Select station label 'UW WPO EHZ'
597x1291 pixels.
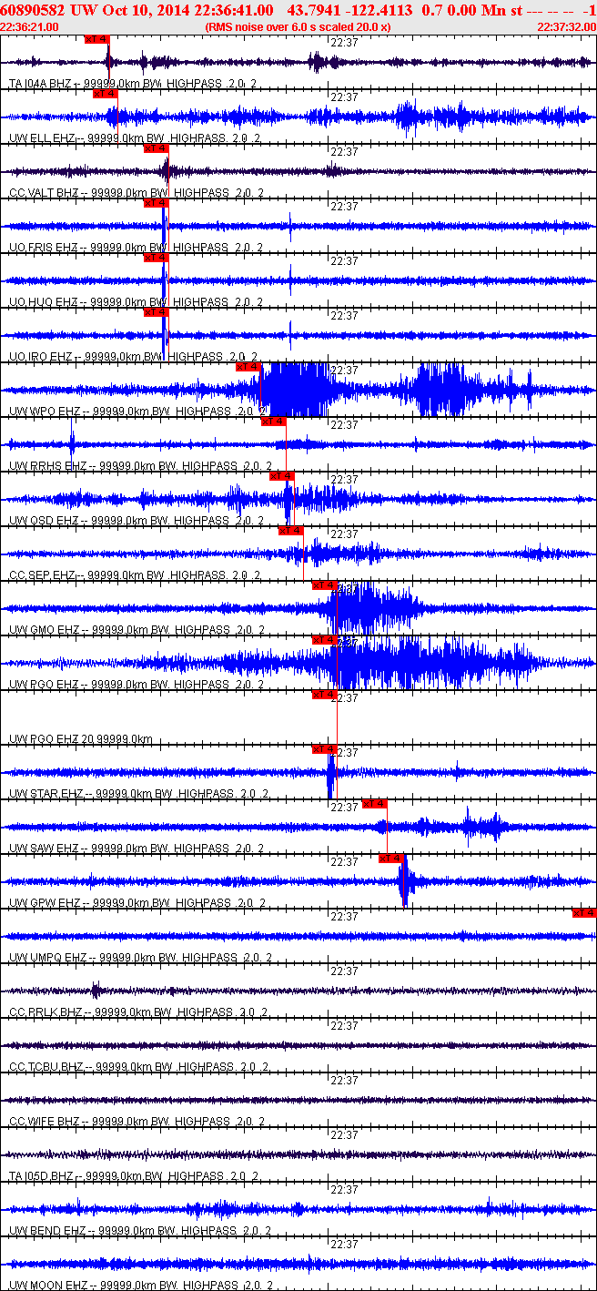[x=45, y=412]
